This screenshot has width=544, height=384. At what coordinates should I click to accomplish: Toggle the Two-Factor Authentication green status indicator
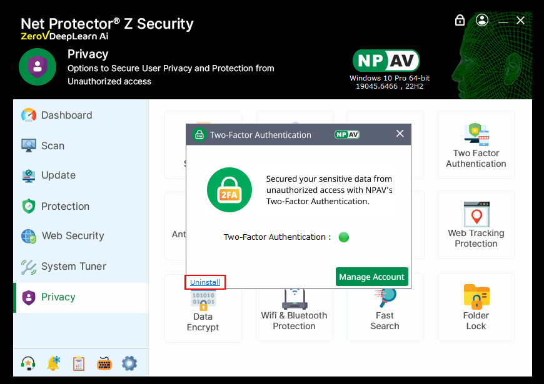point(343,237)
